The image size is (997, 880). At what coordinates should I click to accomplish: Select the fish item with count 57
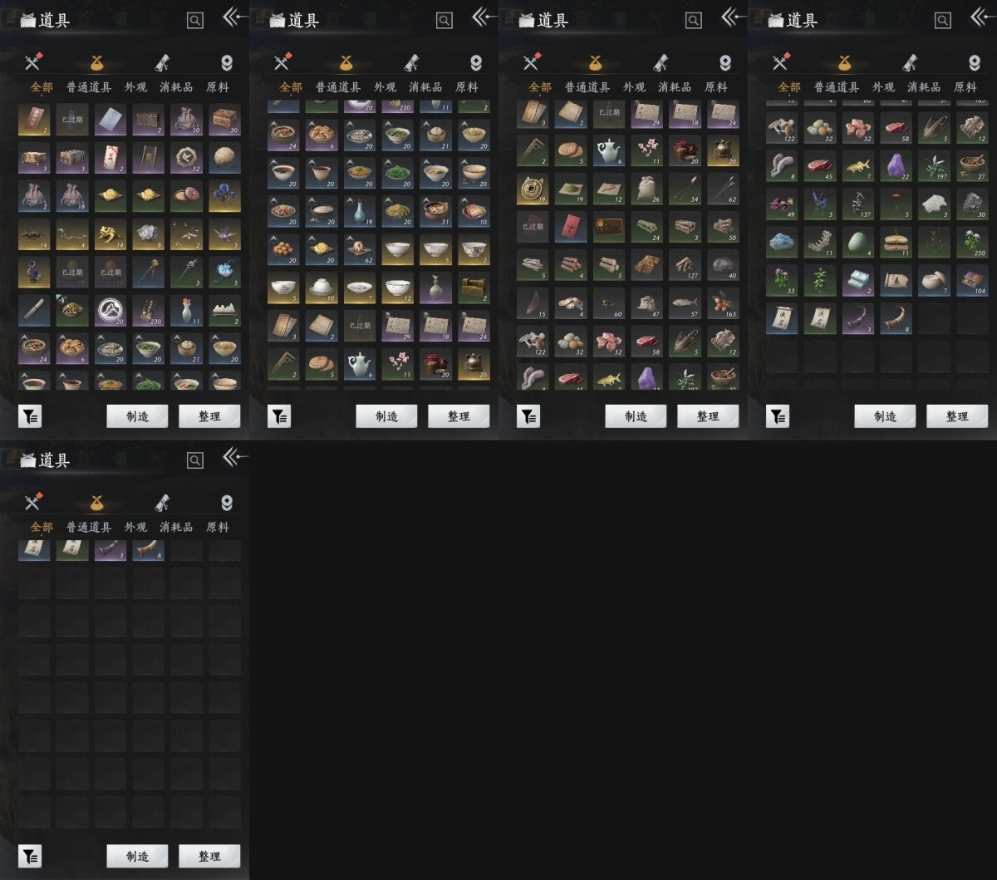685,305
